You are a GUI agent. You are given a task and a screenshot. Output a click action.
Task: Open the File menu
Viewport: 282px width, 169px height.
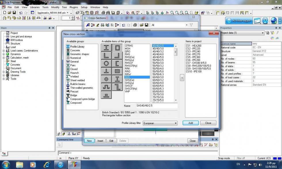pos(9,7)
